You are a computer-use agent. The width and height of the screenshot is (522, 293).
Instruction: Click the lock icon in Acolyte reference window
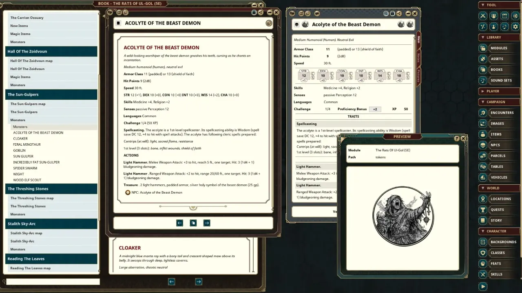(x=254, y=13)
